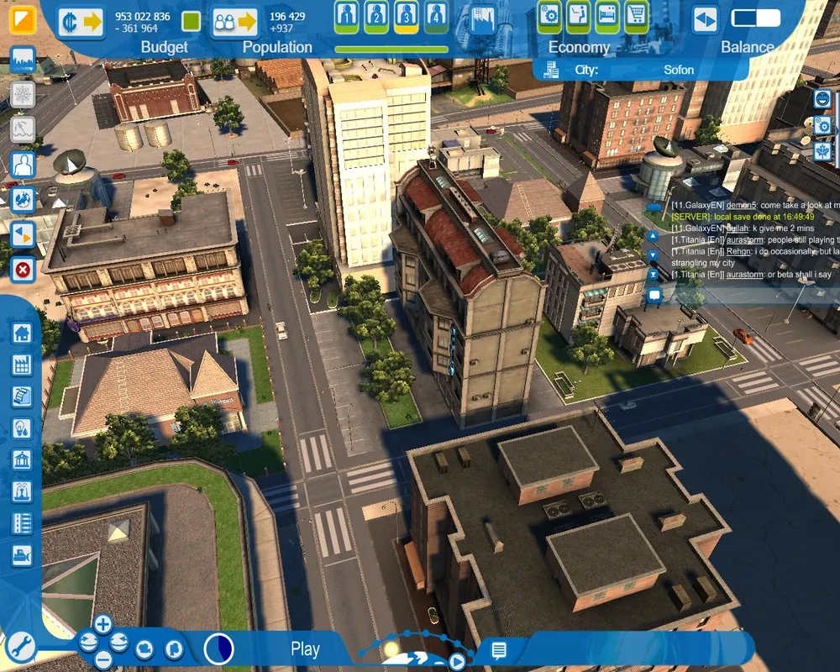The height and width of the screenshot is (672, 840).
Task: Click the city buildings icon beside City label
Action: 551,71
